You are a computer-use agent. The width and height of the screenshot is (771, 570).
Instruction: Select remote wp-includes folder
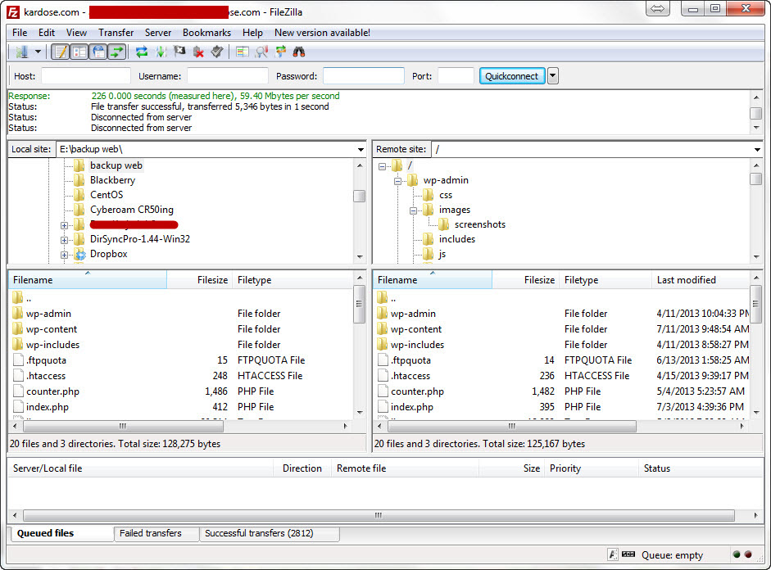pos(417,345)
